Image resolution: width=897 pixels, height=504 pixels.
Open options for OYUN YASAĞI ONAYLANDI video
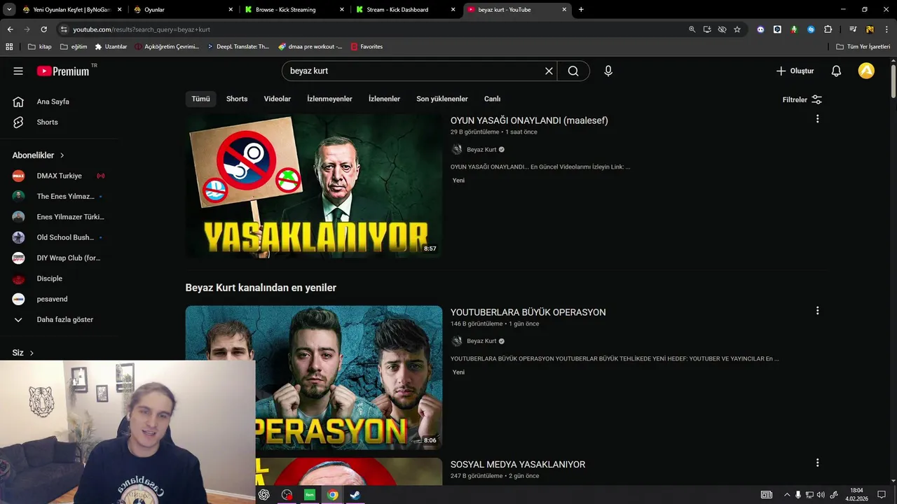coord(817,119)
